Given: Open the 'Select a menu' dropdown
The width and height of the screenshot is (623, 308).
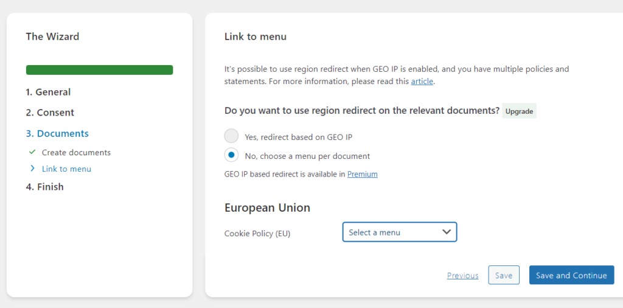Looking at the screenshot, I should (x=399, y=232).
